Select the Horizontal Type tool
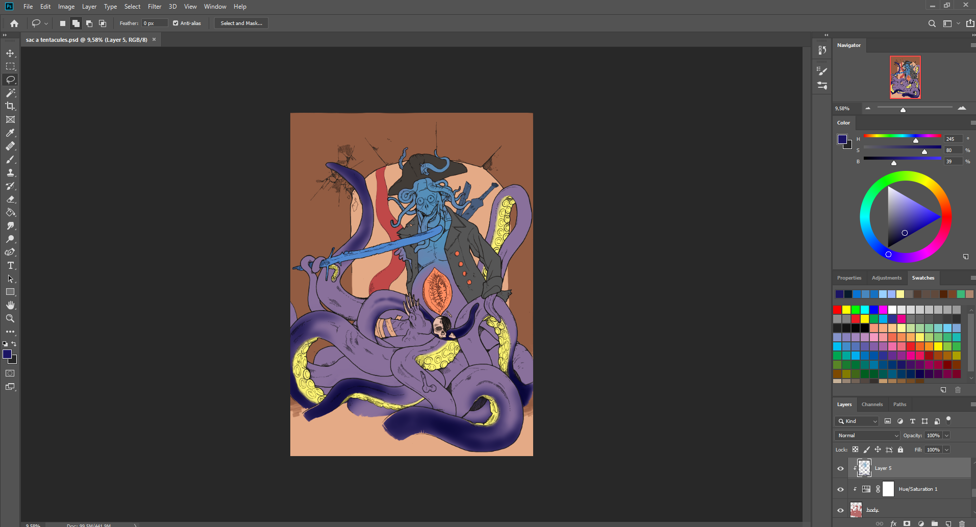 click(x=10, y=266)
